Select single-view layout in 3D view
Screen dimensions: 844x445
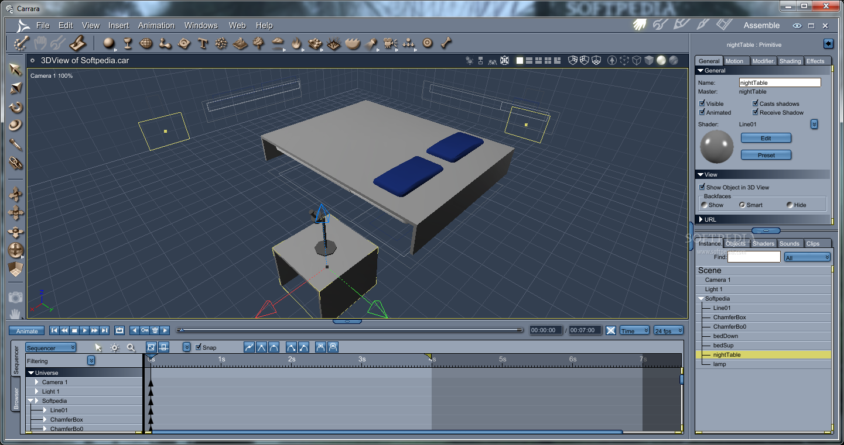[520, 60]
